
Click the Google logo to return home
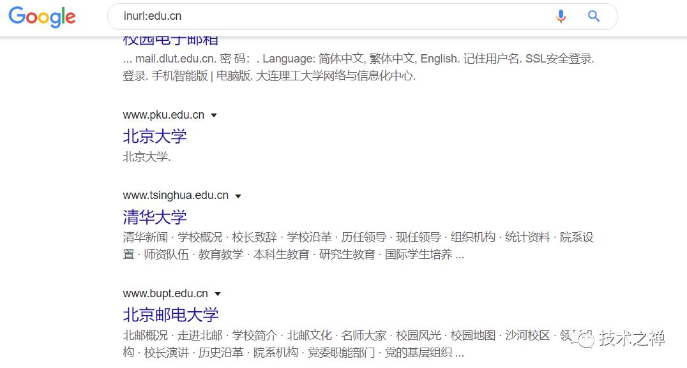[41, 17]
